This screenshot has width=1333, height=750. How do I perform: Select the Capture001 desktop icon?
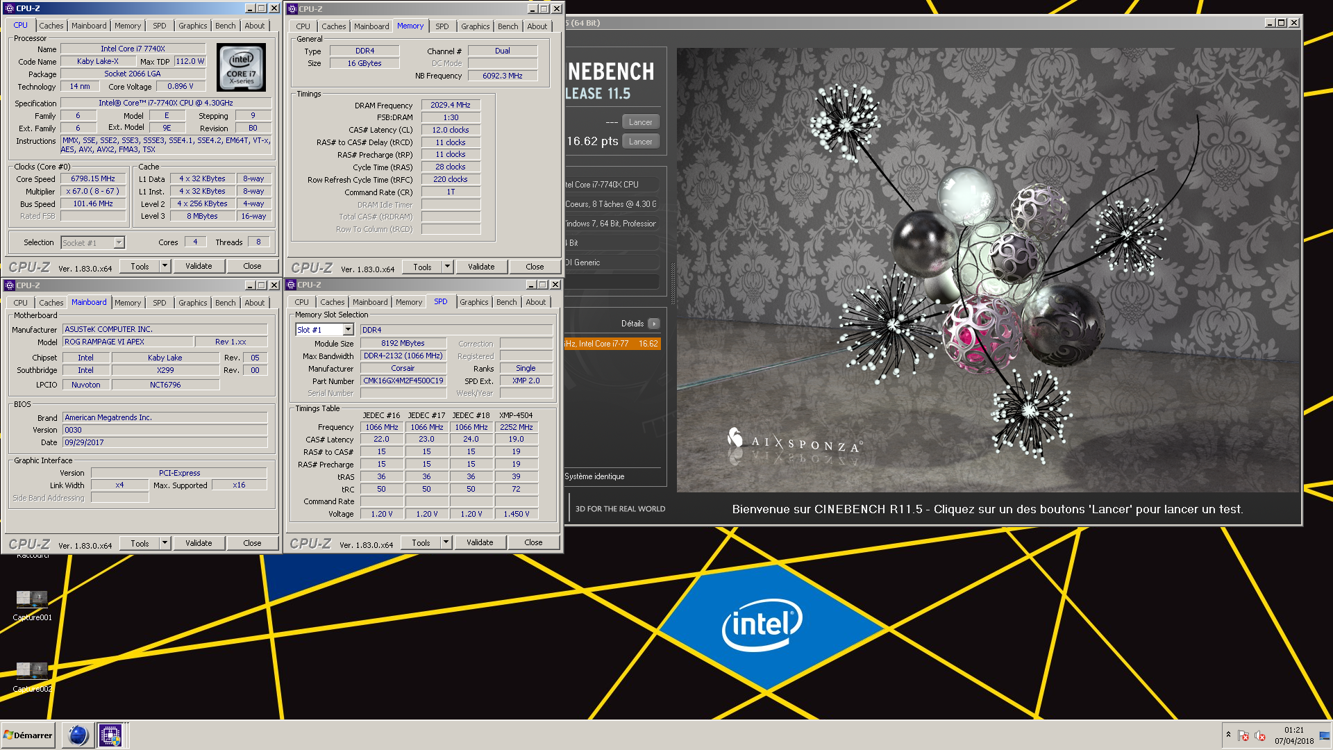[32, 604]
